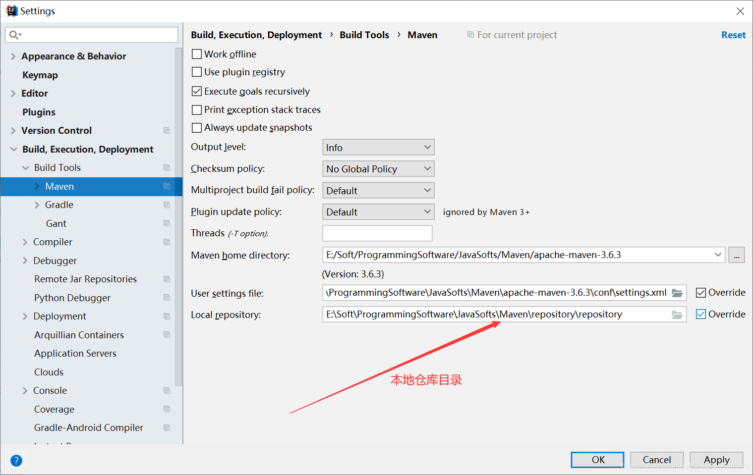The image size is (753, 475).
Task: Open Maven home directory dropdown list
Action: [x=718, y=255]
